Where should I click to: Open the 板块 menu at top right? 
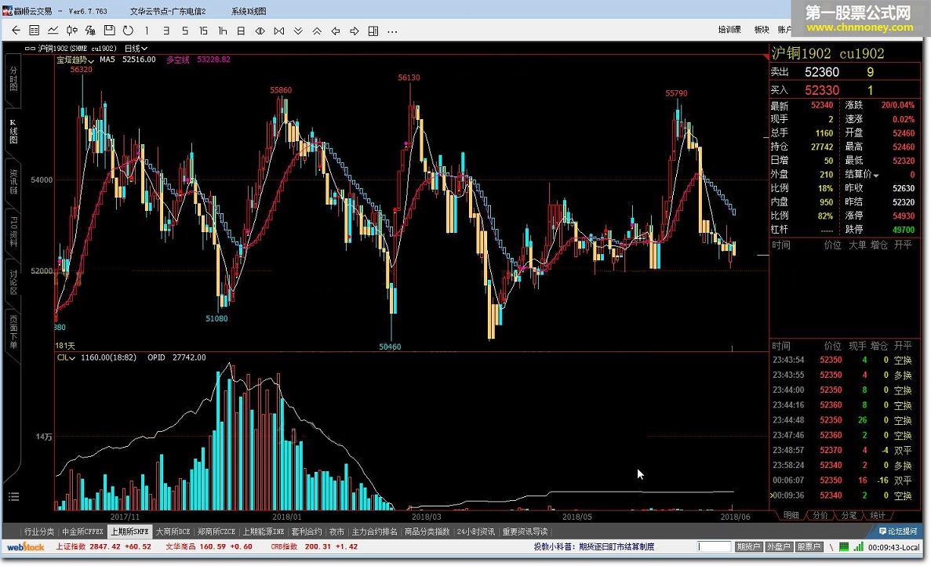click(761, 30)
